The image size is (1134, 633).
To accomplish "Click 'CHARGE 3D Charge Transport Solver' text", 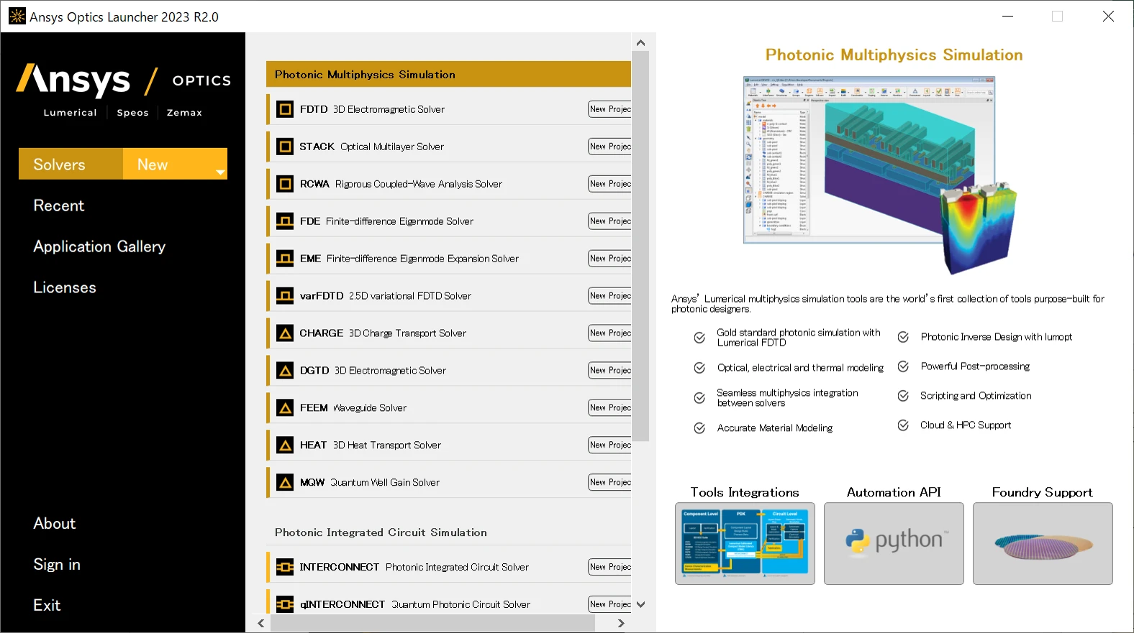I will [383, 333].
